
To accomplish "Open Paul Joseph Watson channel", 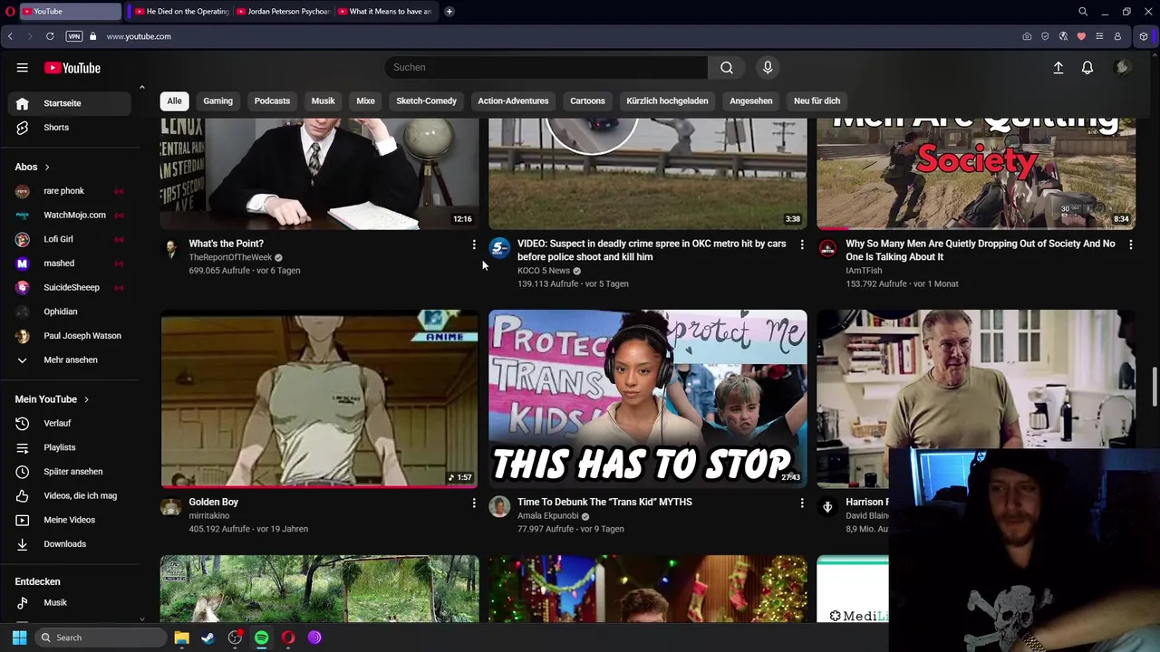I will 71,336.
